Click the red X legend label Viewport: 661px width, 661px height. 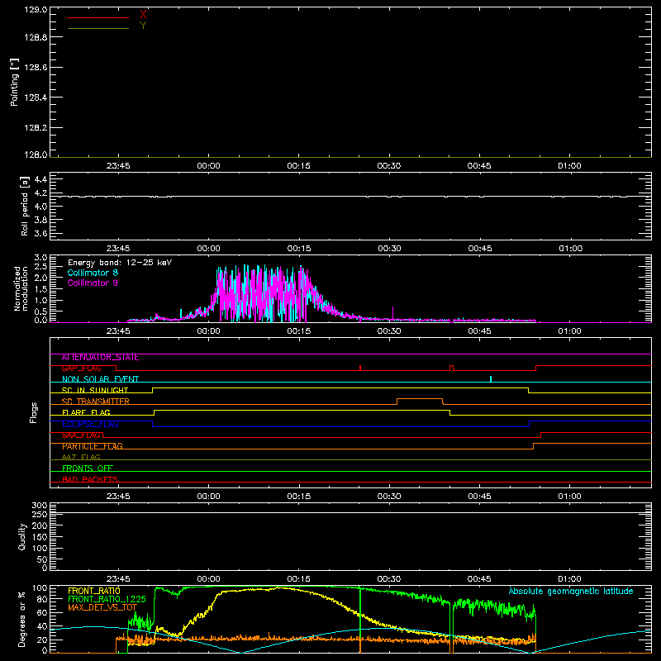pos(143,14)
